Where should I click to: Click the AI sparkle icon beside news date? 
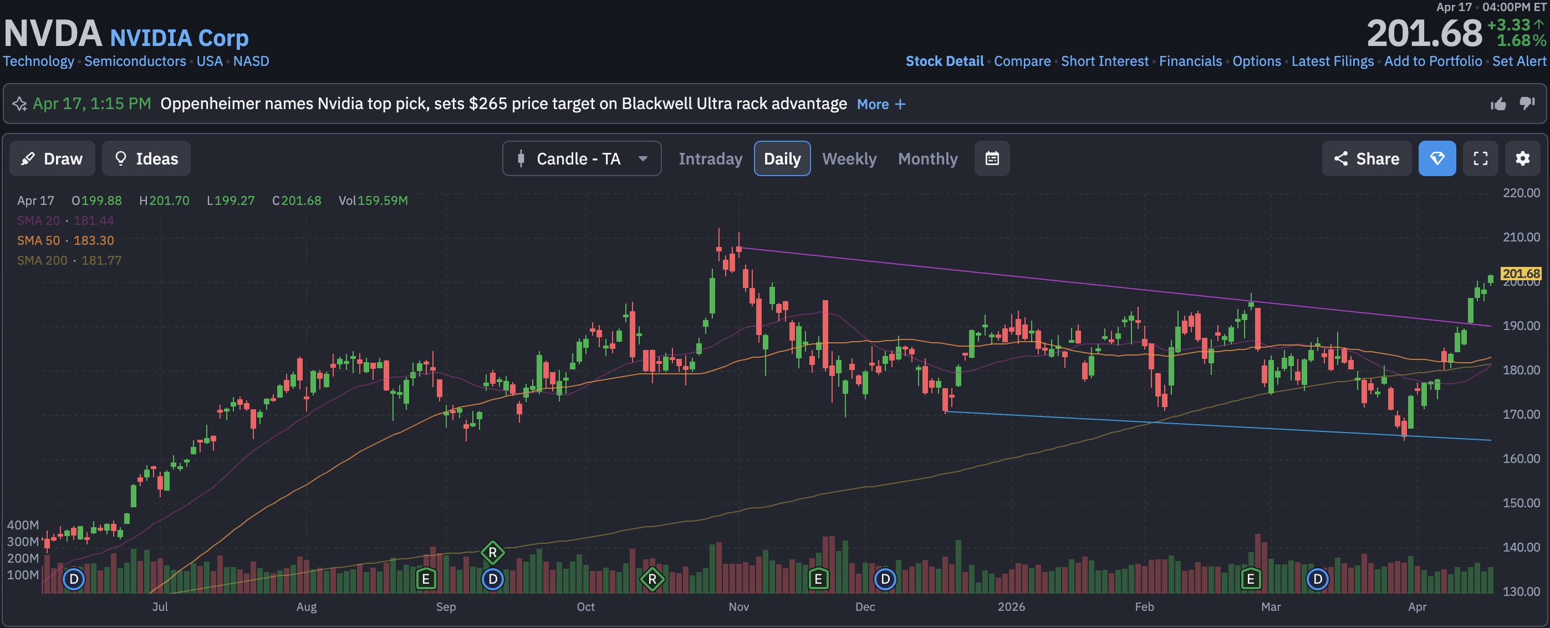click(19, 104)
